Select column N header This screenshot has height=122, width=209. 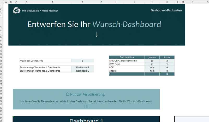[x=193, y=2]
